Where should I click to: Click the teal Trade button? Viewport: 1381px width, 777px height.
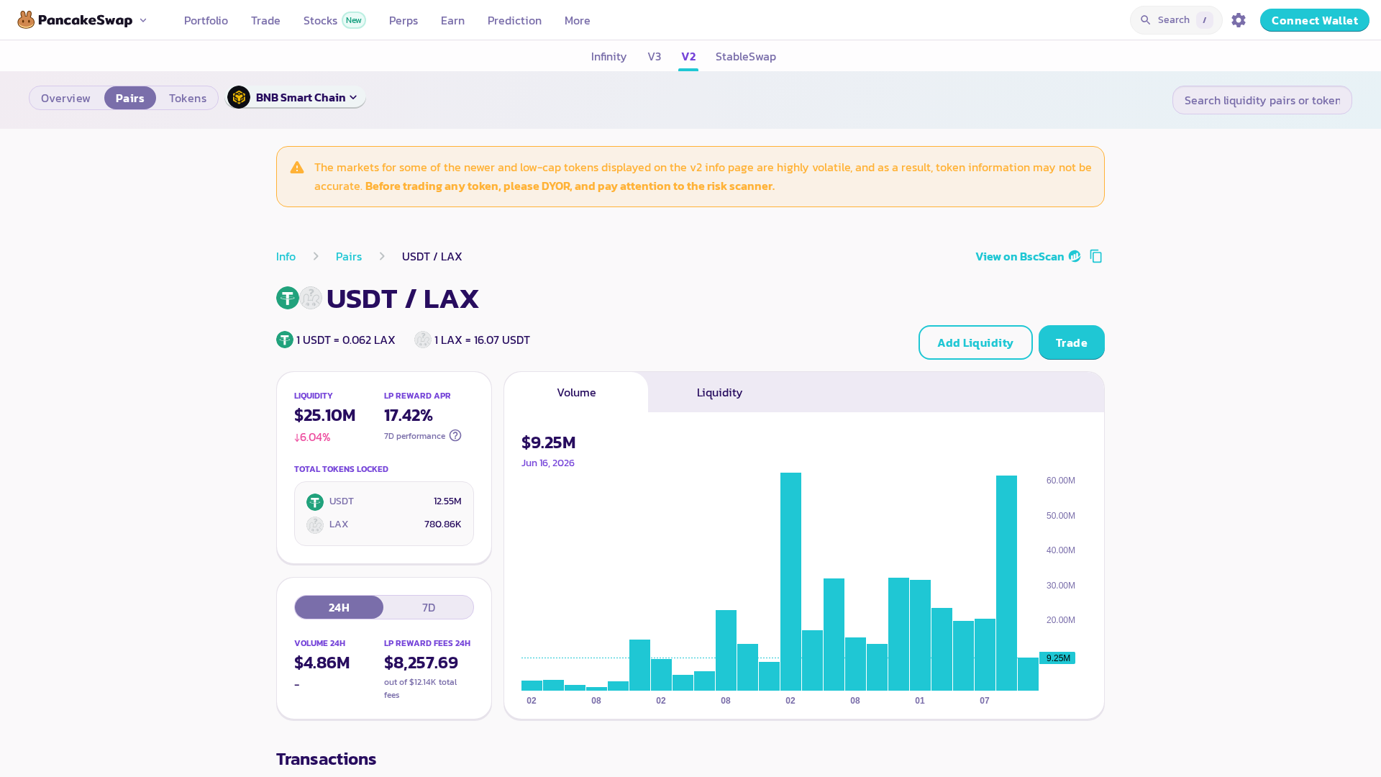pos(1072,342)
